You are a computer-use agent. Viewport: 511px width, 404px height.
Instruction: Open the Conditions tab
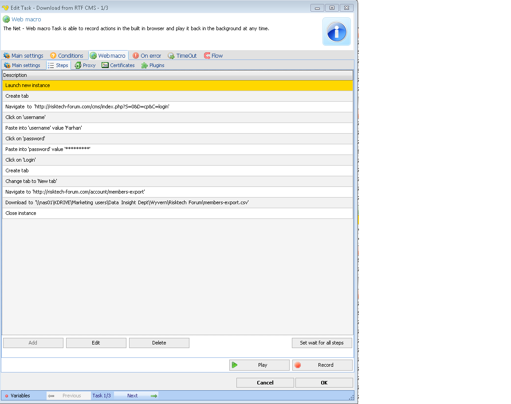point(67,55)
